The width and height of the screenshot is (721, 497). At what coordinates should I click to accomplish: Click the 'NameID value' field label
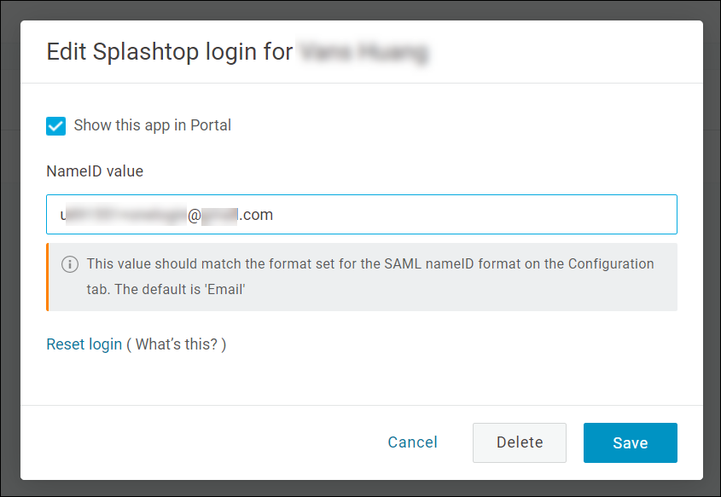point(95,171)
